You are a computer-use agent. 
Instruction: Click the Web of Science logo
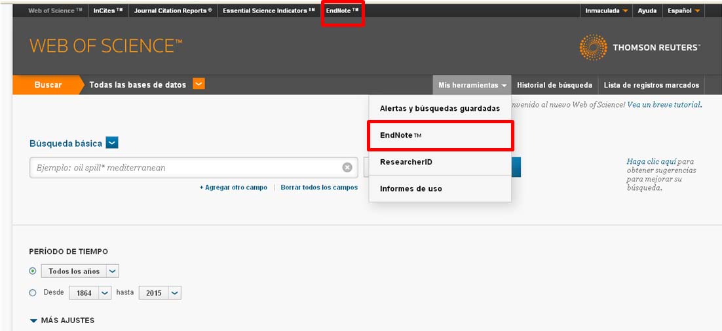[x=106, y=46]
